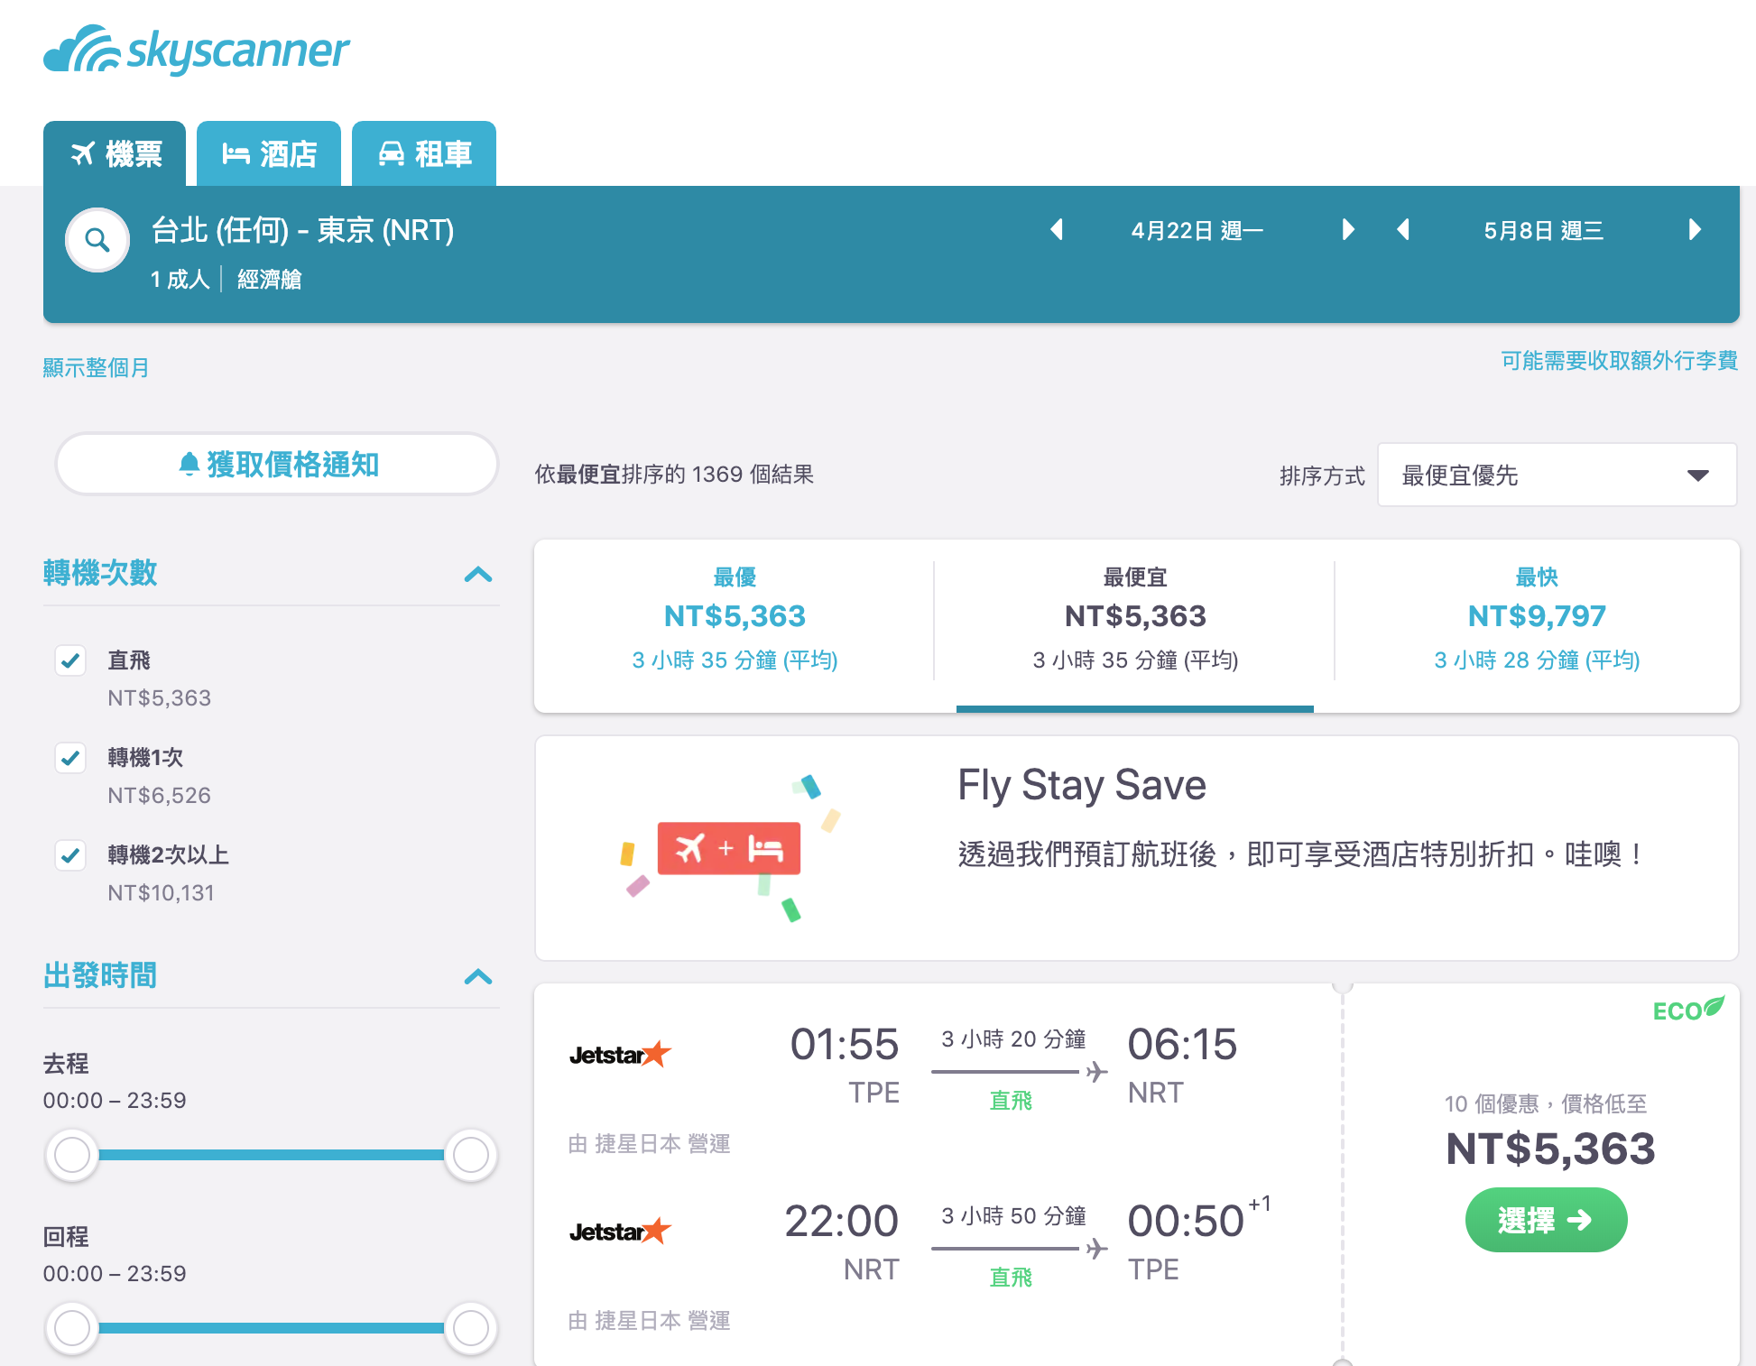Disable the 轉機1次 filter

point(71,758)
